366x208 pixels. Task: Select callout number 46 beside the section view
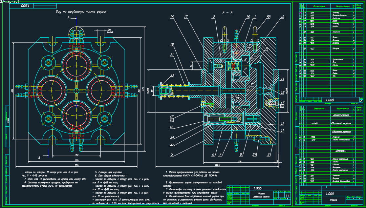(x=172, y=127)
